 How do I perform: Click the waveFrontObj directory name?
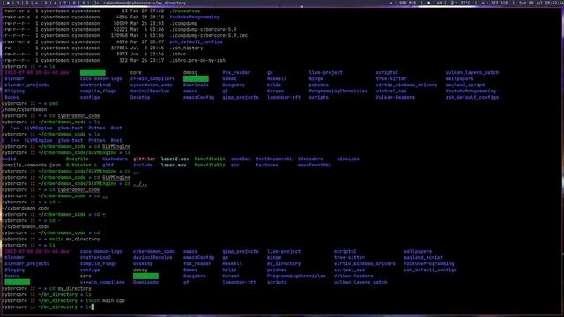315,165
